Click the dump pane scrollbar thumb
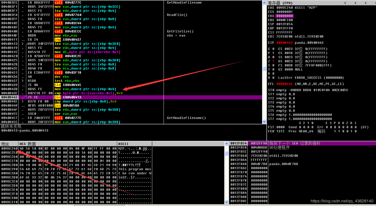The height and width of the screenshot is (206, 376). pyautogui.click(x=227, y=153)
